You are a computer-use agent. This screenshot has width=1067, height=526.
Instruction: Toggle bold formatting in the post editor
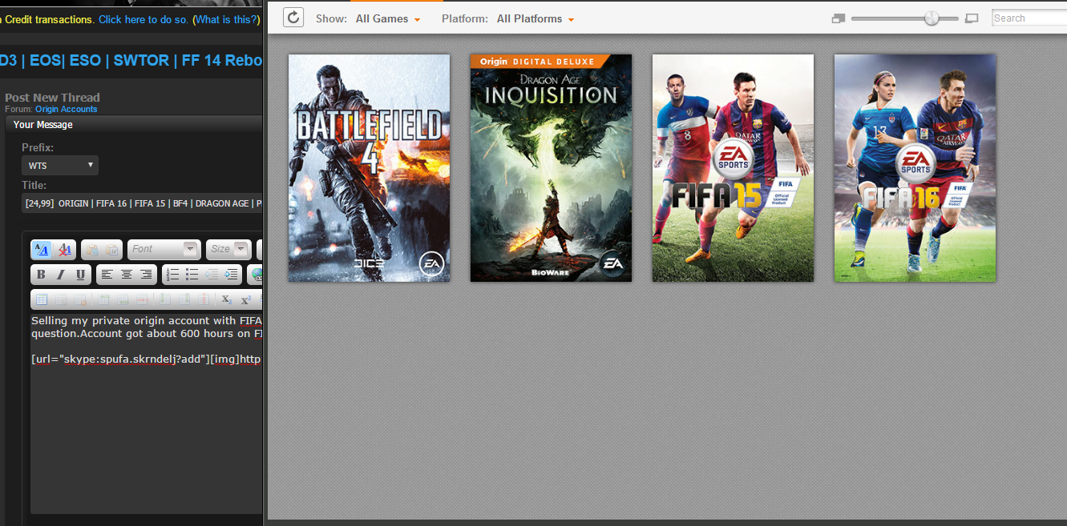[41, 275]
